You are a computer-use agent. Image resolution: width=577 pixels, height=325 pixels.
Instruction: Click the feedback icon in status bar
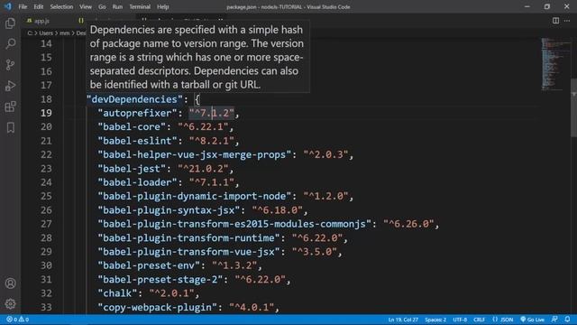pyautogui.click(x=554, y=319)
